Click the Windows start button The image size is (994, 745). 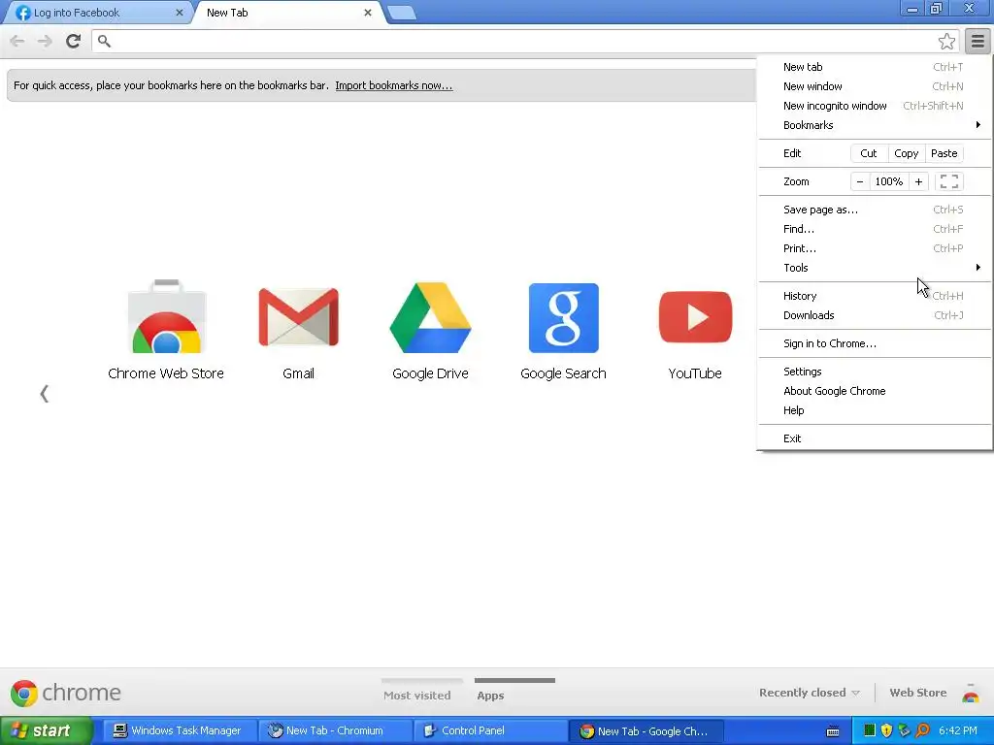(46, 730)
